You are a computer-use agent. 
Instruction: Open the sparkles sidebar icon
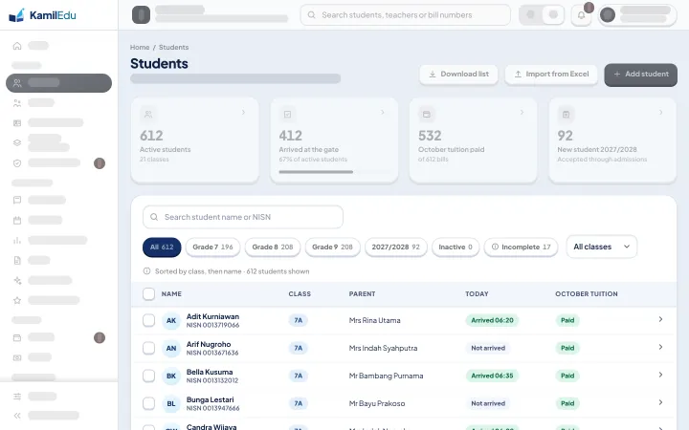[x=17, y=280]
